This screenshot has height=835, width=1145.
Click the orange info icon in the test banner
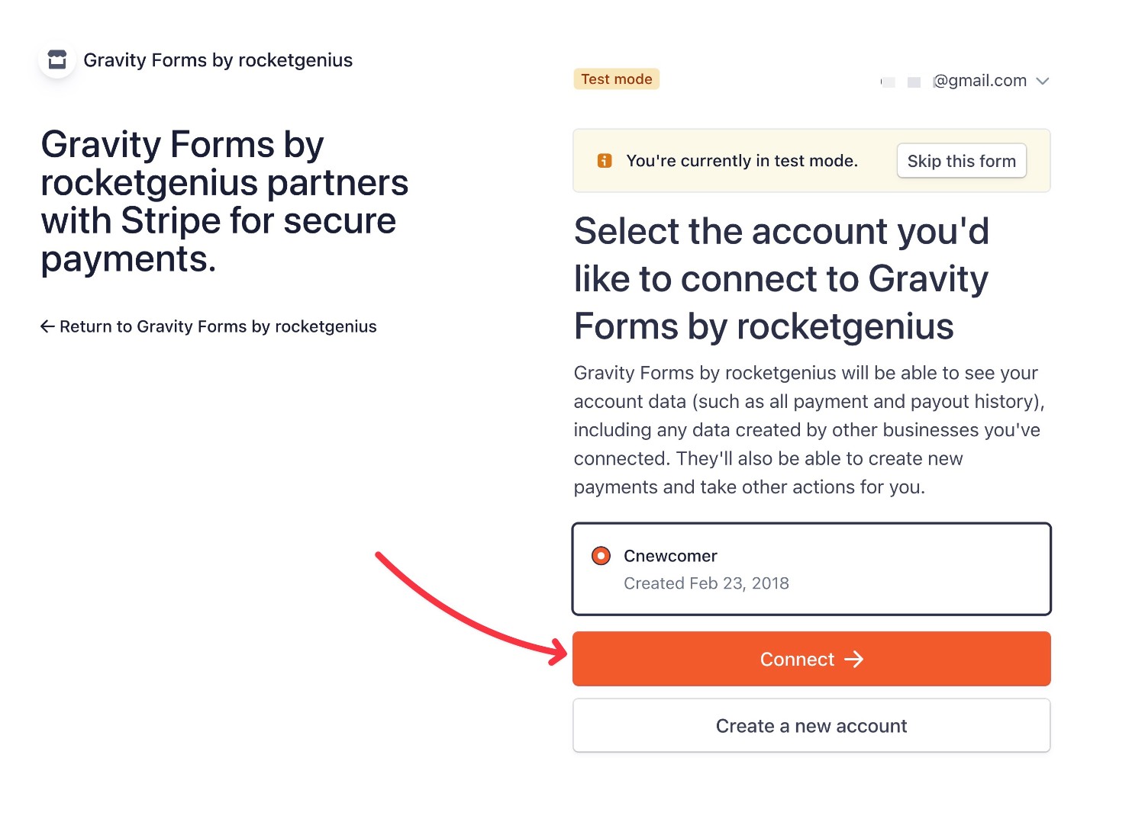pyautogui.click(x=604, y=161)
